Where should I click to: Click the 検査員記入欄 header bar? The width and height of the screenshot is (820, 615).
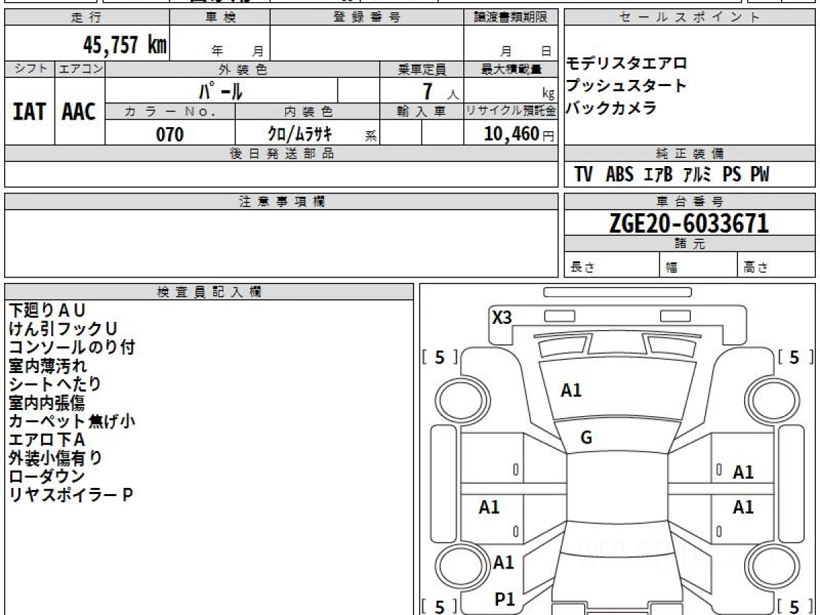click(209, 292)
